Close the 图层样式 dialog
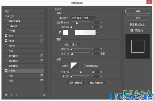The width and height of the screenshot is (154, 101). coord(149,2)
